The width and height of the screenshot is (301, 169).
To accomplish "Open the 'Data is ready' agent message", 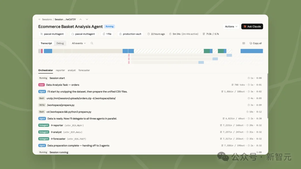I will [x=150, y=118].
